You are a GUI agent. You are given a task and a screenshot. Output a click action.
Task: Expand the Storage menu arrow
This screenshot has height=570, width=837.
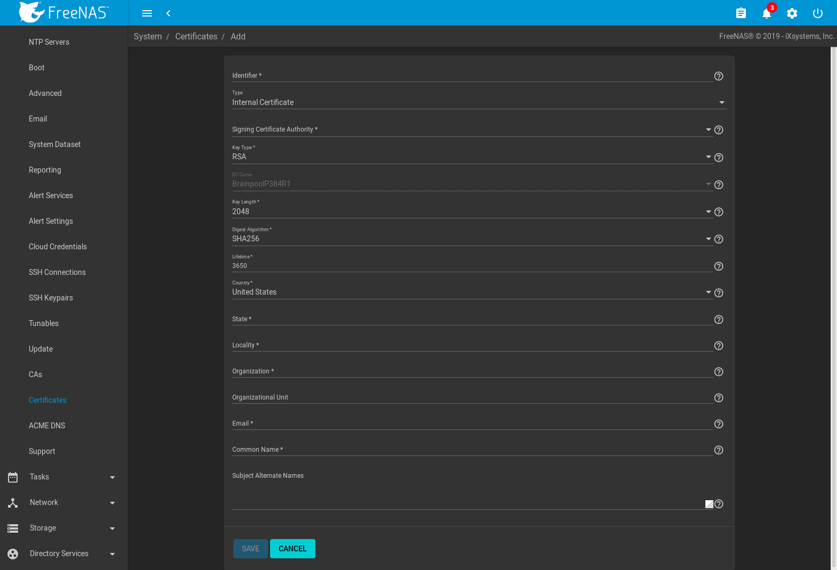tap(112, 528)
